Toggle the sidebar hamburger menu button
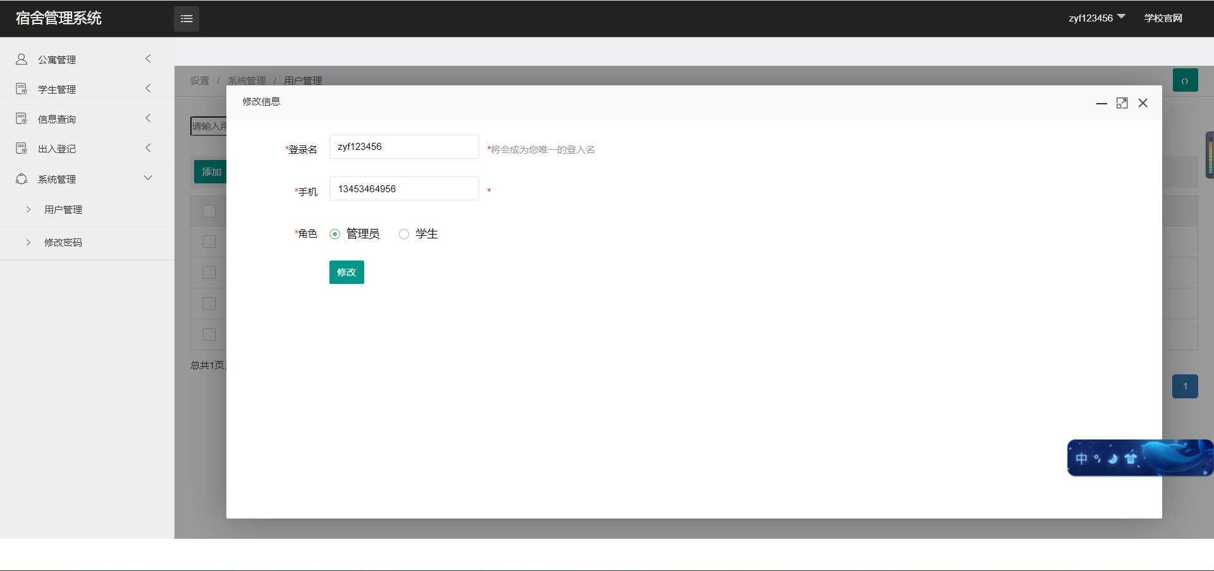The height and width of the screenshot is (571, 1214). point(187,19)
